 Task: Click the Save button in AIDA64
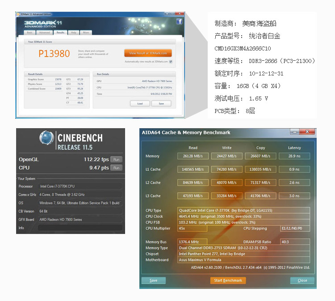point(153,280)
